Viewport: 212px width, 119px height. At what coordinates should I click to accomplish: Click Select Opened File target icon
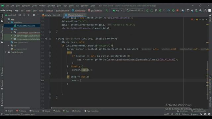(x=20, y=15)
